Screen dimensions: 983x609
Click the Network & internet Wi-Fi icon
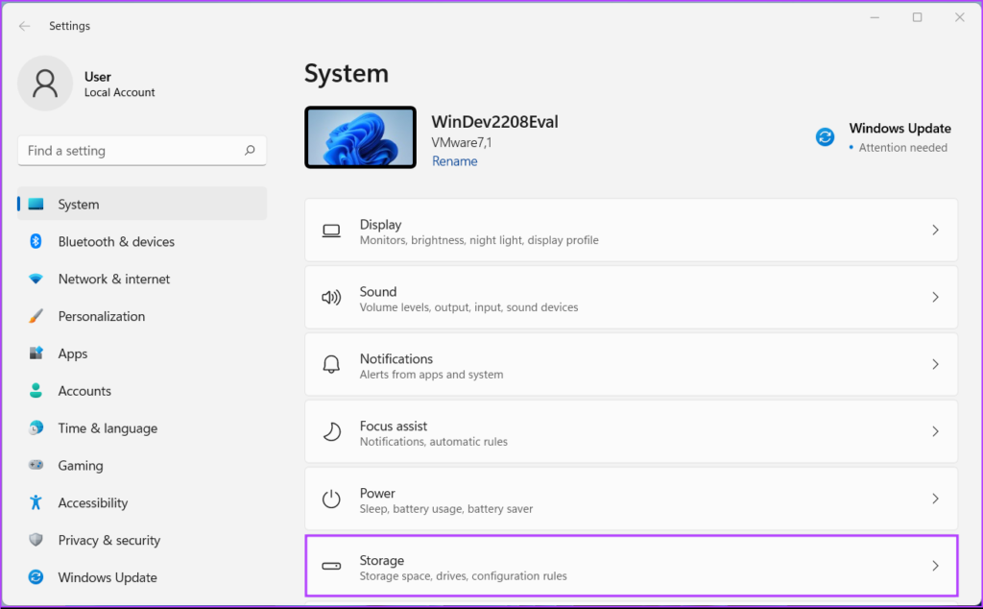(x=36, y=279)
